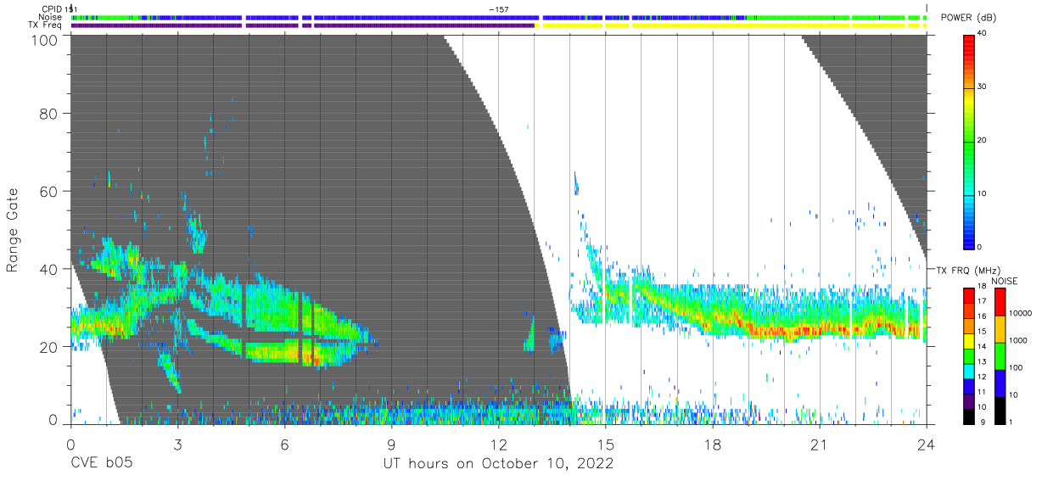Click Range Gate axis tick '100'
Viewport: 1042px width, 481px height.
pos(46,40)
